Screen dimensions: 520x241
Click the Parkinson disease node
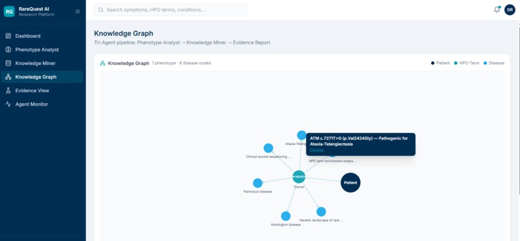tap(257, 183)
